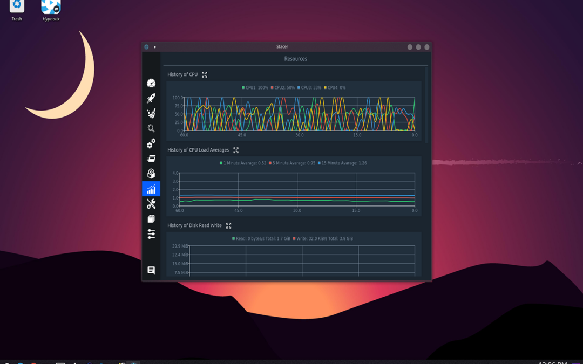Screen dimensions: 583x364
Task: Open the Dashboard page in Stacer sidebar
Action: pyautogui.click(x=152, y=83)
